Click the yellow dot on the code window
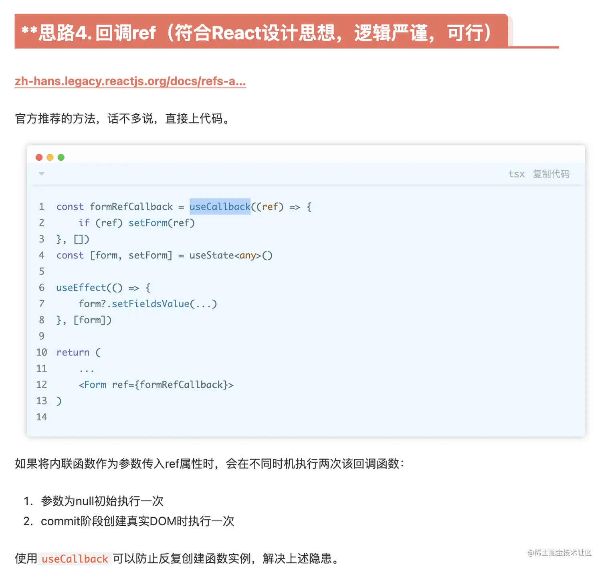Viewport: 606px width, 571px height. pos(50,157)
